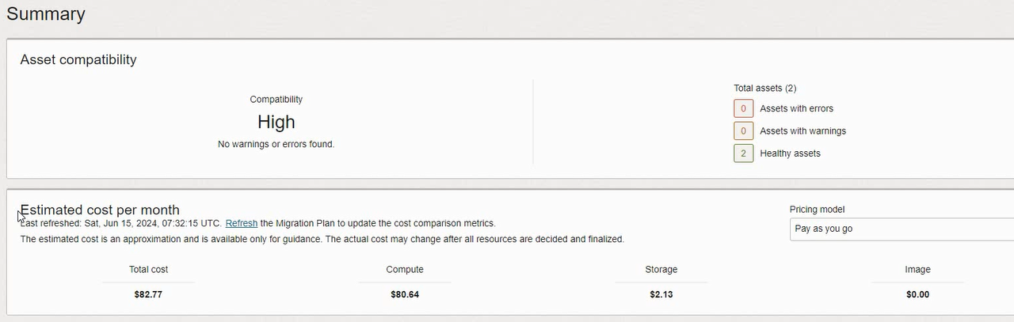This screenshot has height=322, width=1014.
Task: Click the $2.13 Storage cost value
Action: pyautogui.click(x=661, y=294)
